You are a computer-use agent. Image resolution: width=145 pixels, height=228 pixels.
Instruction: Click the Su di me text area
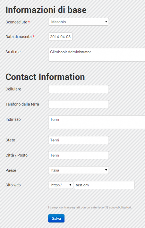pos(97,55)
